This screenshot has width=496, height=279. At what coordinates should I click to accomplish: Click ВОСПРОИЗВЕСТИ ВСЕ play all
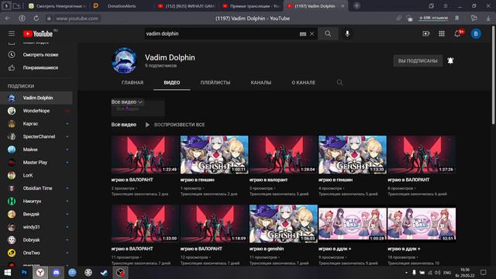coord(175,125)
